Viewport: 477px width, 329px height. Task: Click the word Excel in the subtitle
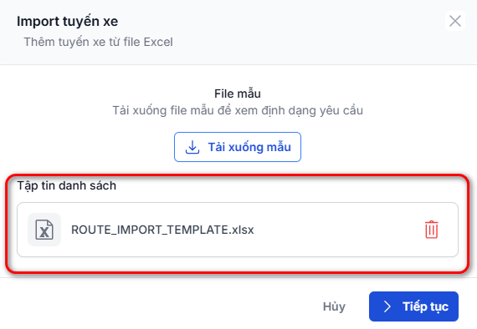158,42
